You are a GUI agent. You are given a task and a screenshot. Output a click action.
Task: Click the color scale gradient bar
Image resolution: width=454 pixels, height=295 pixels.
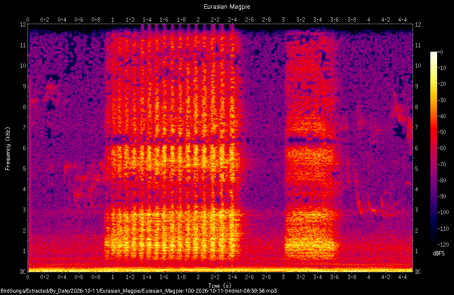point(433,148)
